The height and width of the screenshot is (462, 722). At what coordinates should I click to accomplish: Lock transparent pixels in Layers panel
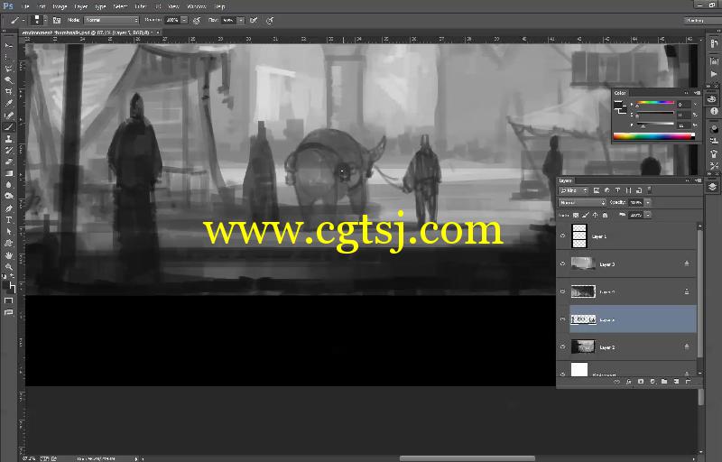click(x=576, y=215)
